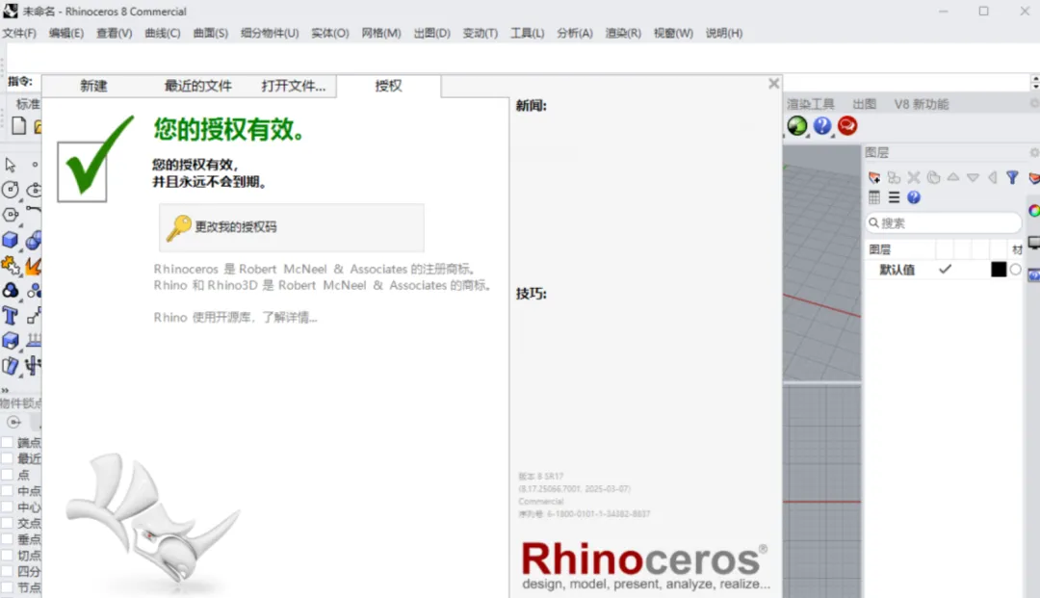Click the red chat bubbles icon
The image size is (1040, 598).
847,126
